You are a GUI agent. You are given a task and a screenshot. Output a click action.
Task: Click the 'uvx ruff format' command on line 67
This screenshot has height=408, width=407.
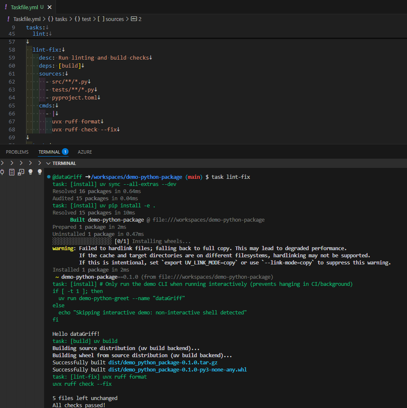[76, 122]
